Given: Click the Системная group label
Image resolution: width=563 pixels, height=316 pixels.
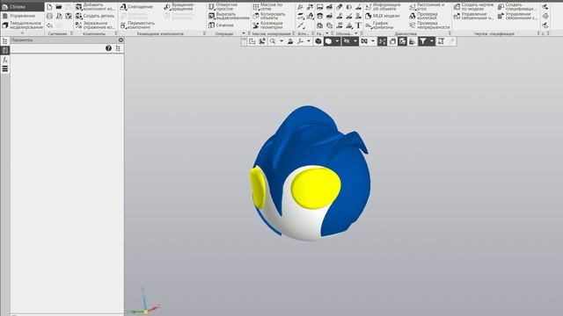Looking at the screenshot, I should click(57, 33).
